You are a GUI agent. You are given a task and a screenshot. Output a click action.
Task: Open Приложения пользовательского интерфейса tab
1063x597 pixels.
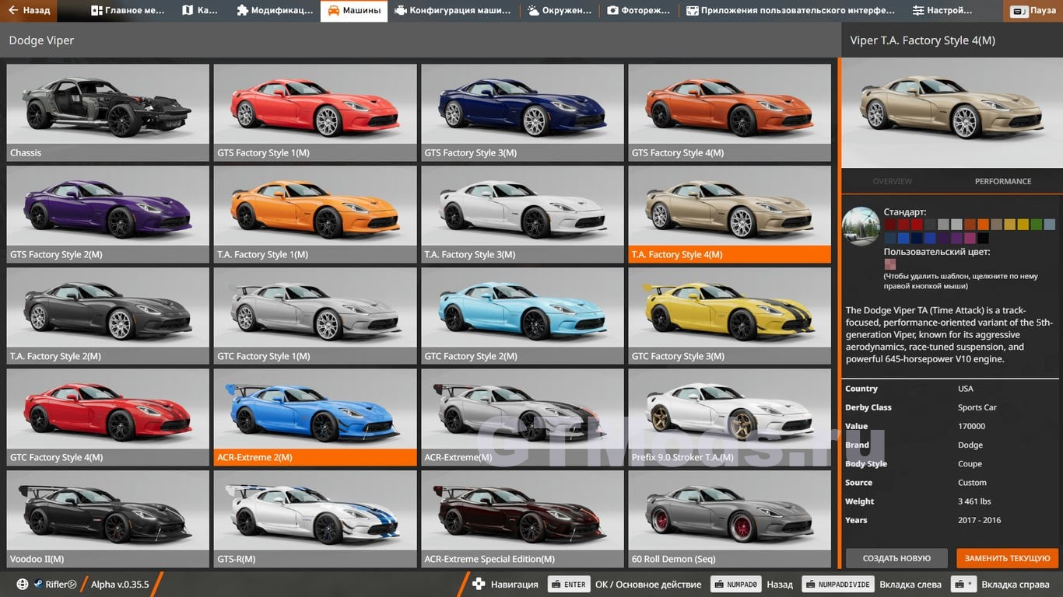(x=791, y=11)
